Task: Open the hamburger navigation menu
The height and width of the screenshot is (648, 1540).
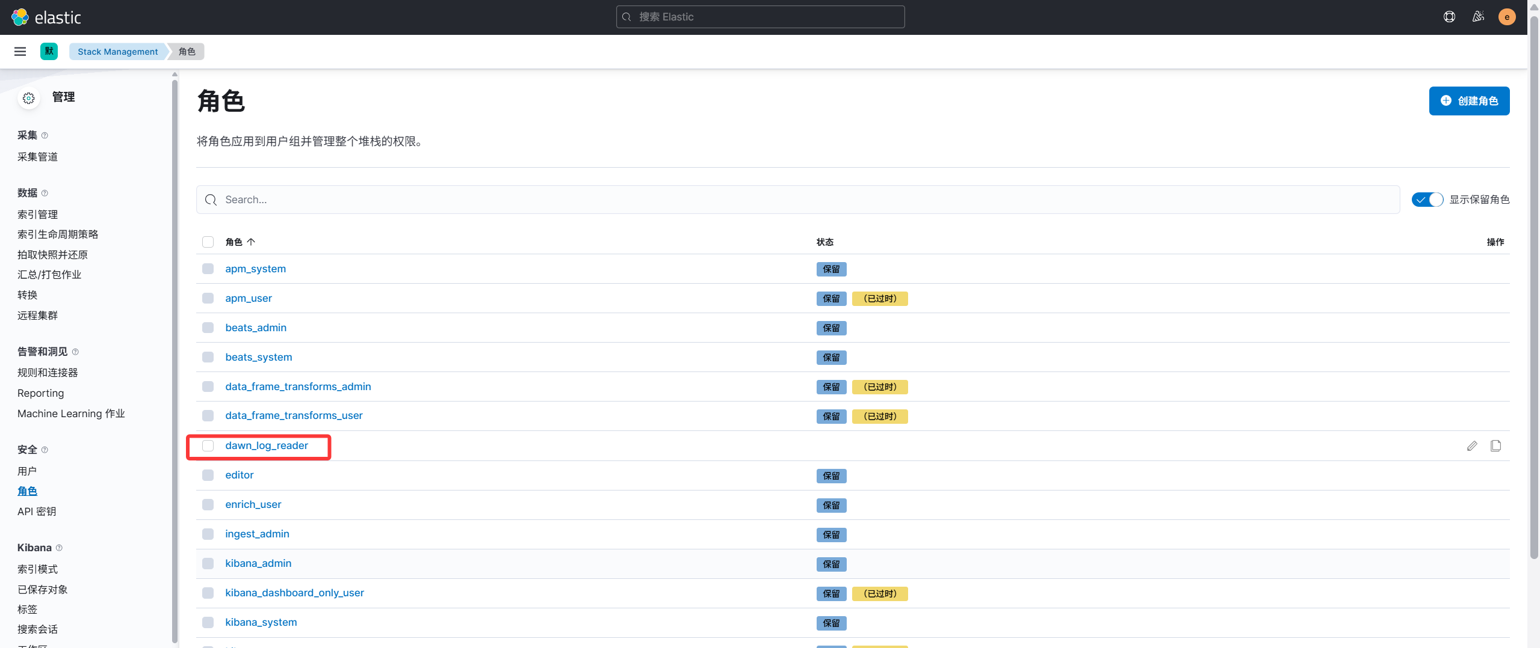Action: pos(20,52)
